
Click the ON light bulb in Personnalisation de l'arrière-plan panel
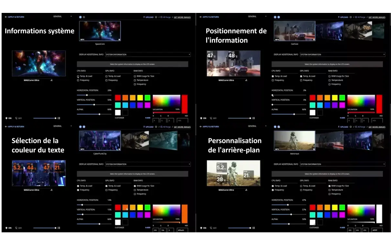pyautogui.click(x=201, y=228)
